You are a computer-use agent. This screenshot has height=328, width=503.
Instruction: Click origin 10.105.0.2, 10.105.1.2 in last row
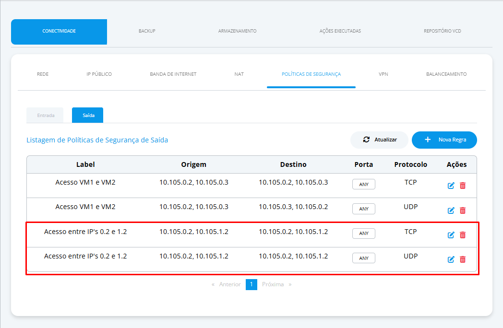pos(194,256)
